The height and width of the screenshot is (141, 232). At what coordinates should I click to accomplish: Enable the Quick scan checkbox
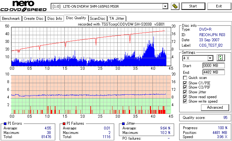pos(185,78)
